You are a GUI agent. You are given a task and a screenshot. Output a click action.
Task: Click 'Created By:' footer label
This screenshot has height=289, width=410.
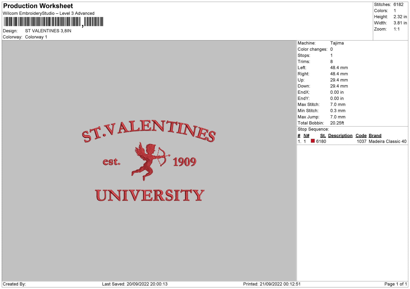pos(14,284)
